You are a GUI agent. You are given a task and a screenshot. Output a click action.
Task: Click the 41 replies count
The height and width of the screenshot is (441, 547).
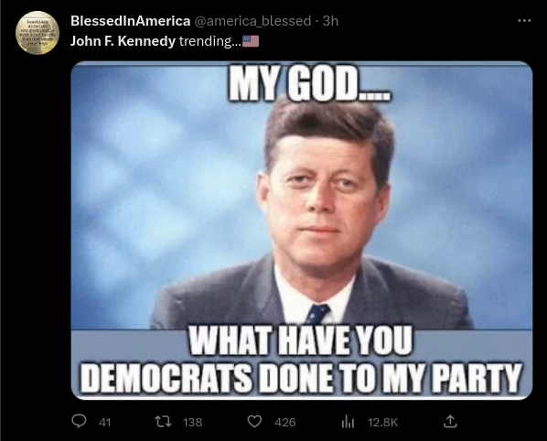pyautogui.click(x=104, y=423)
